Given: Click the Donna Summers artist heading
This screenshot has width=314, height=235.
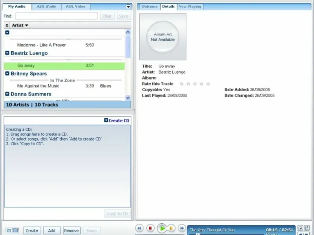Looking at the screenshot, I should [31, 94].
